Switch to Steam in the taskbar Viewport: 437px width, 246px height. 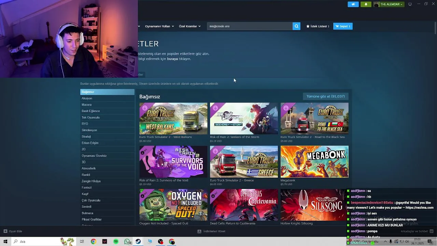(138, 242)
